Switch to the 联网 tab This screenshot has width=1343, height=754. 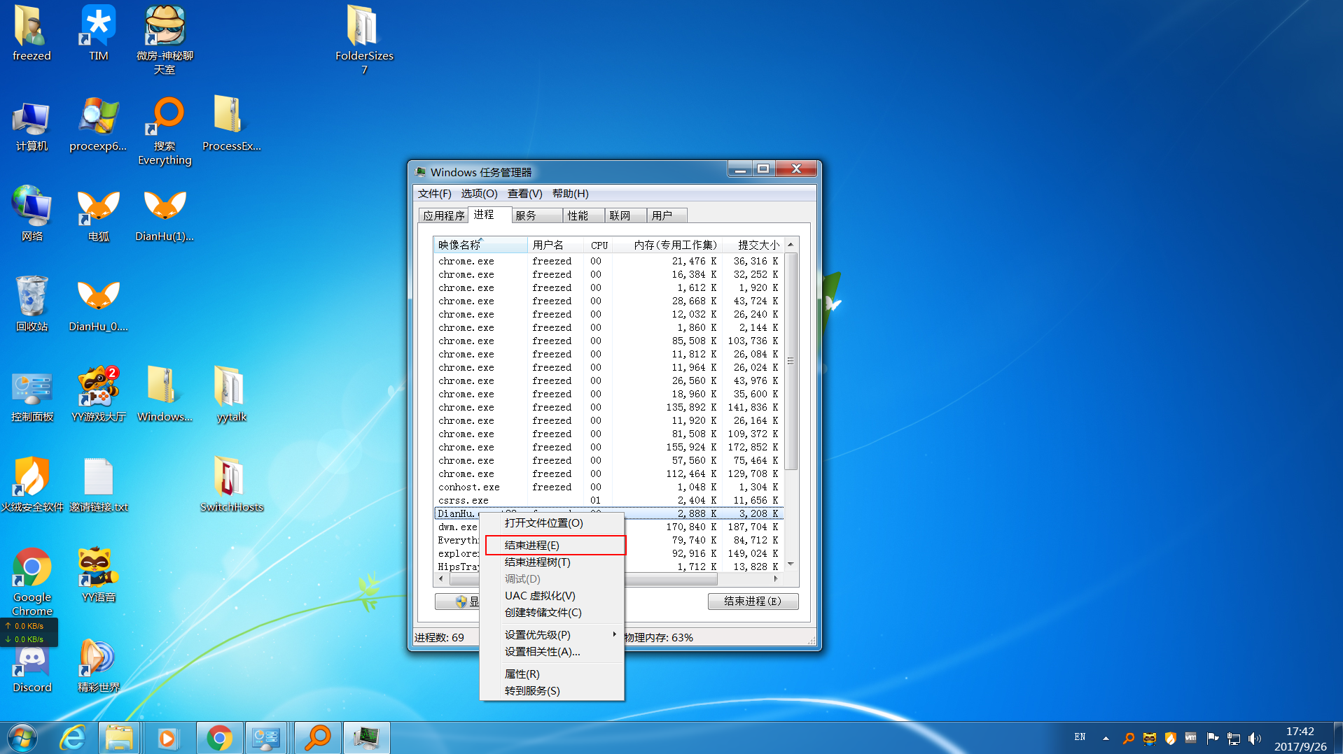point(625,215)
